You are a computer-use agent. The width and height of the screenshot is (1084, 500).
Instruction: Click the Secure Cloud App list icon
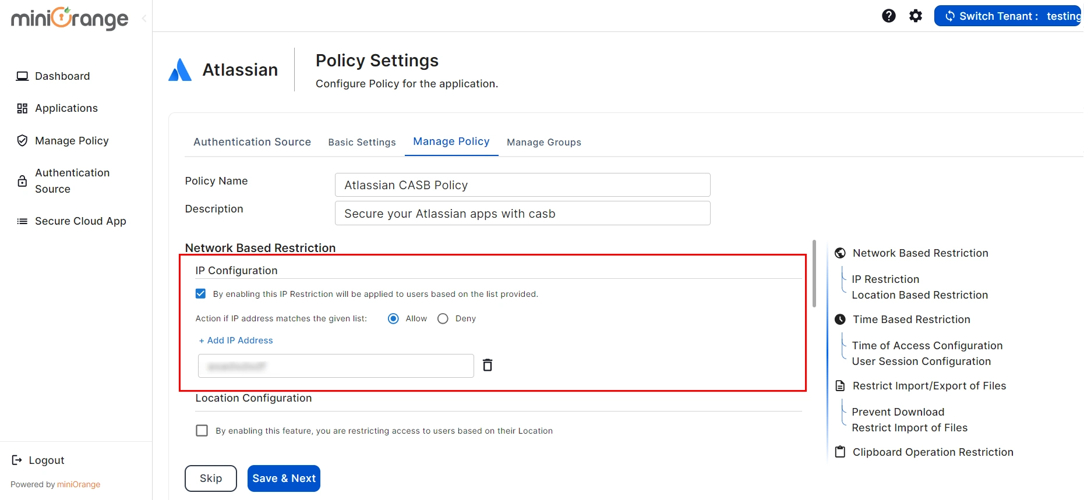(22, 221)
